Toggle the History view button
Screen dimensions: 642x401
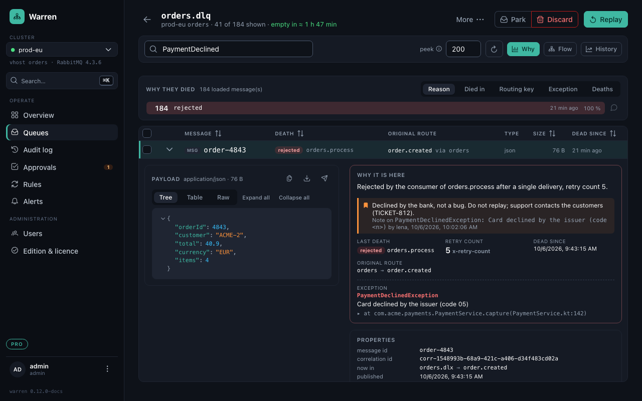pyautogui.click(x=601, y=49)
